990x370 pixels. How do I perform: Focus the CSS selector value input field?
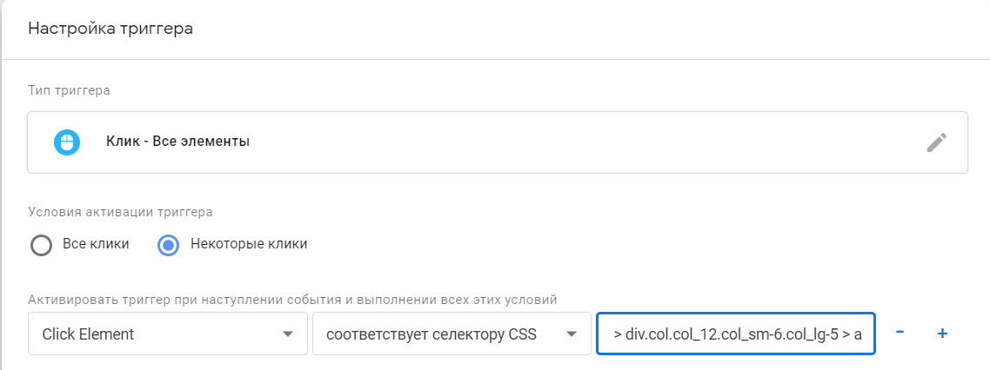736,334
